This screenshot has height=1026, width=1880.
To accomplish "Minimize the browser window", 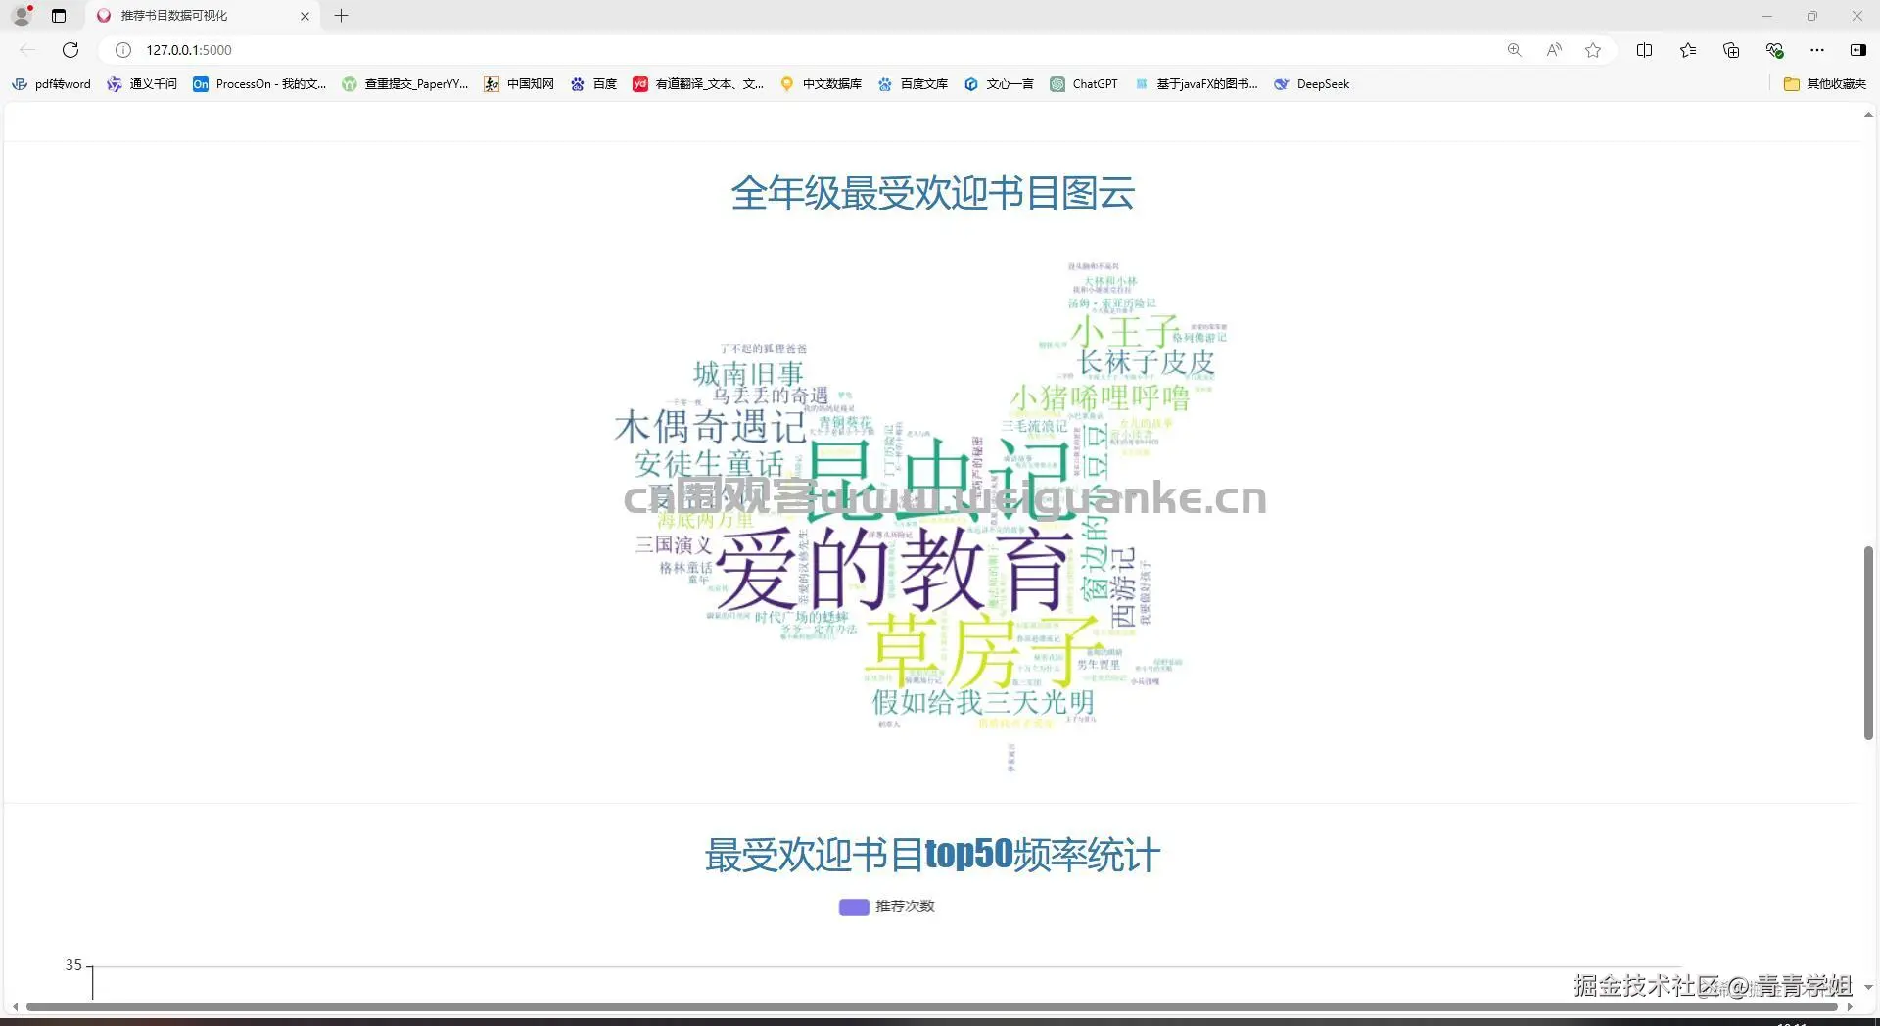I will (x=1767, y=16).
